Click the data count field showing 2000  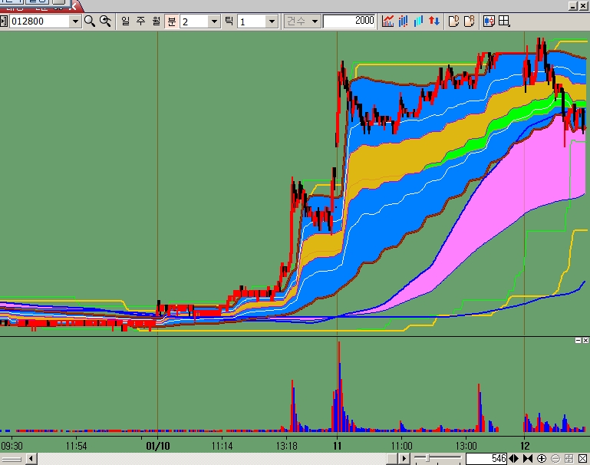click(349, 21)
